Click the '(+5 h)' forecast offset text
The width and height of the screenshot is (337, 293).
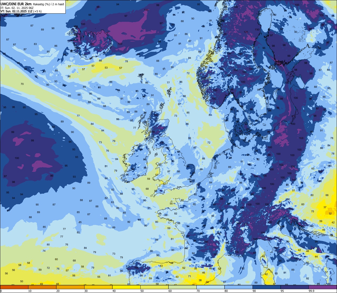[x=37, y=11]
